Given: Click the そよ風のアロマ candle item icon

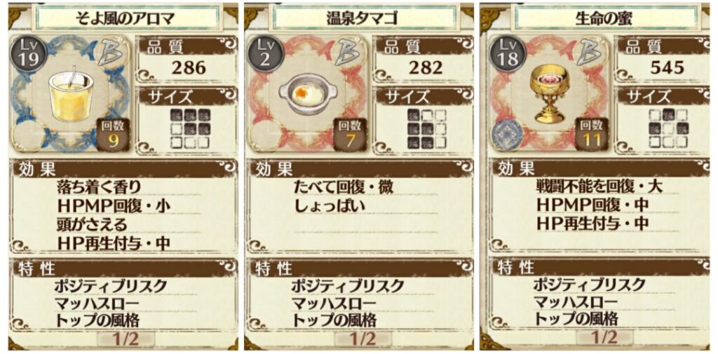Looking at the screenshot, I should click(68, 93).
